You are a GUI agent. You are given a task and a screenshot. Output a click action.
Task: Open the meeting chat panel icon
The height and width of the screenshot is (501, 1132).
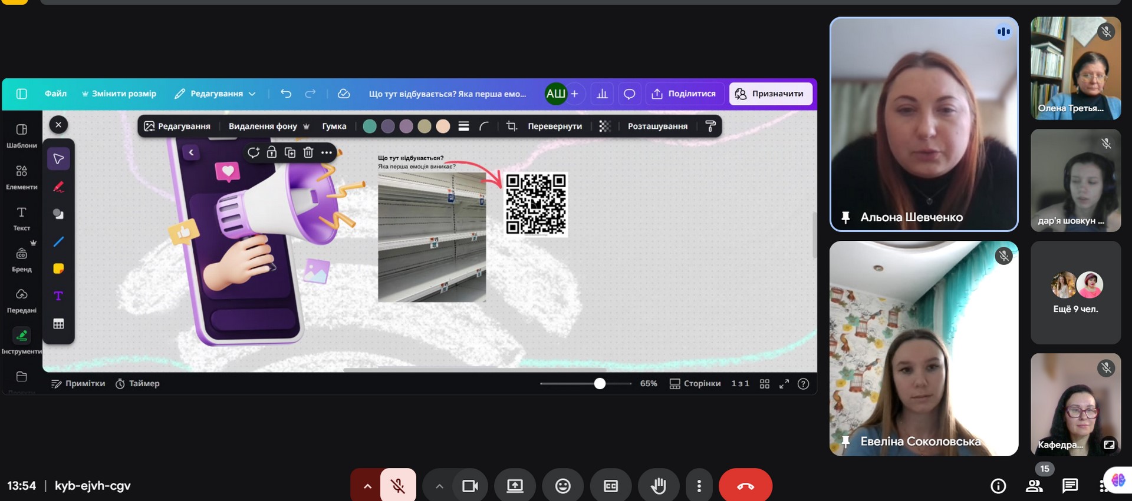click(x=1070, y=486)
